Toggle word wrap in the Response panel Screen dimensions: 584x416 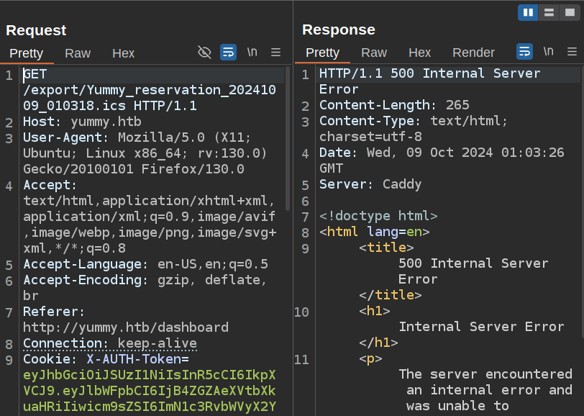(x=524, y=52)
